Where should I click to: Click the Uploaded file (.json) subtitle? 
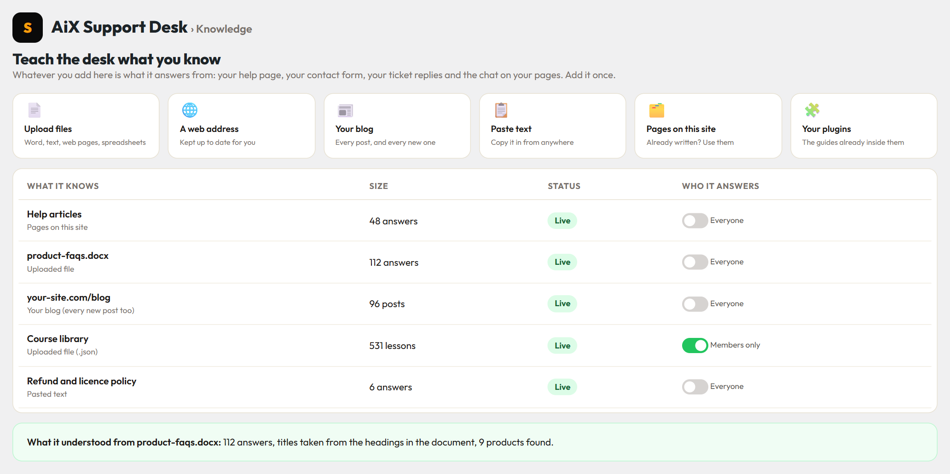click(62, 352)
